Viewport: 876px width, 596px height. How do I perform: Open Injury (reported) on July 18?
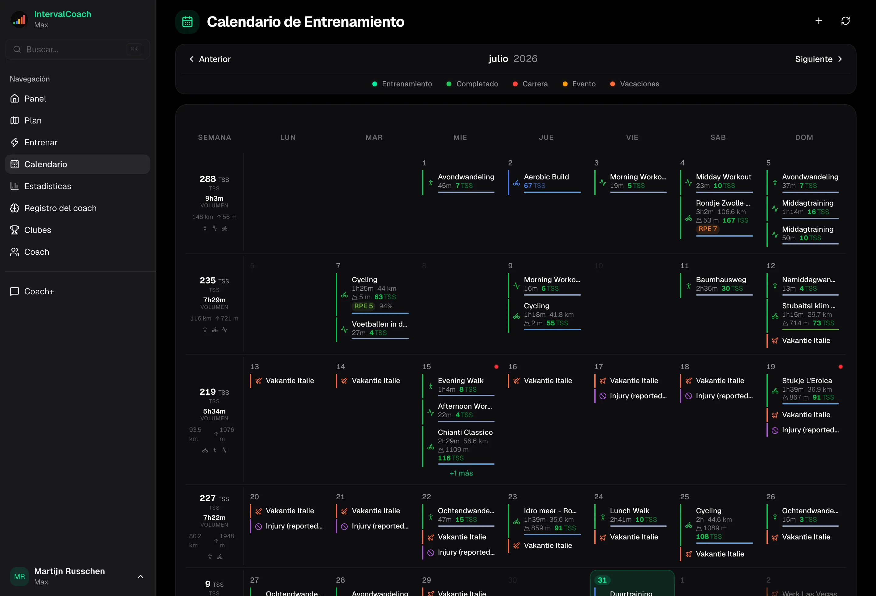717,396
